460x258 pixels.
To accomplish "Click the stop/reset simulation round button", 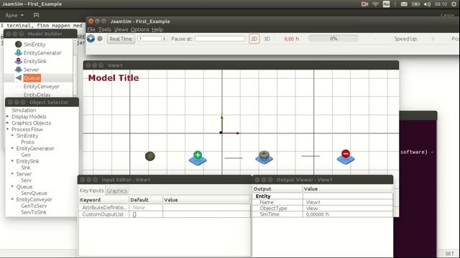I will pos(100,39).
